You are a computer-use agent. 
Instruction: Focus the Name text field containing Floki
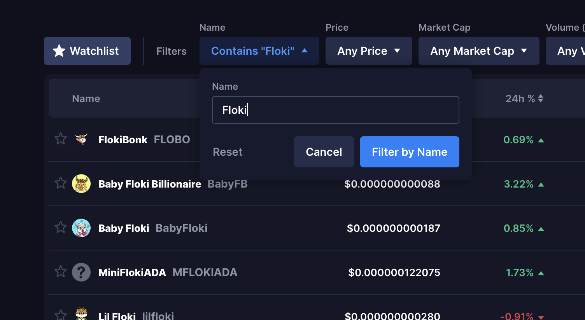[x=336, y=110]
